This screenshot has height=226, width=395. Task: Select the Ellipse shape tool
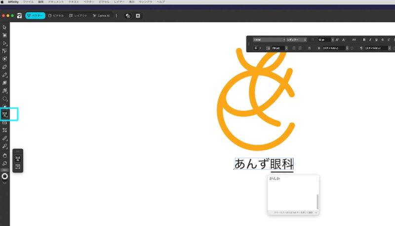4,99
